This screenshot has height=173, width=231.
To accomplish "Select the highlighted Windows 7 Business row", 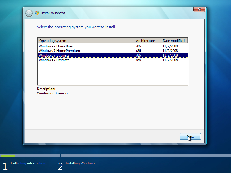I will click(x=54, y=55).
